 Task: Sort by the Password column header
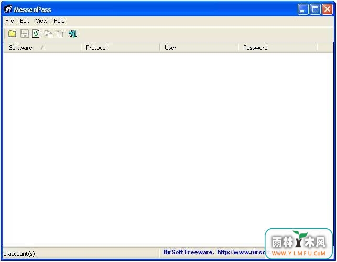278,48
